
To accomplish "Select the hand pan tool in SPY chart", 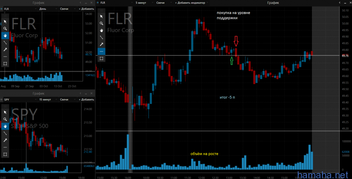I will [x=5, y=126].
